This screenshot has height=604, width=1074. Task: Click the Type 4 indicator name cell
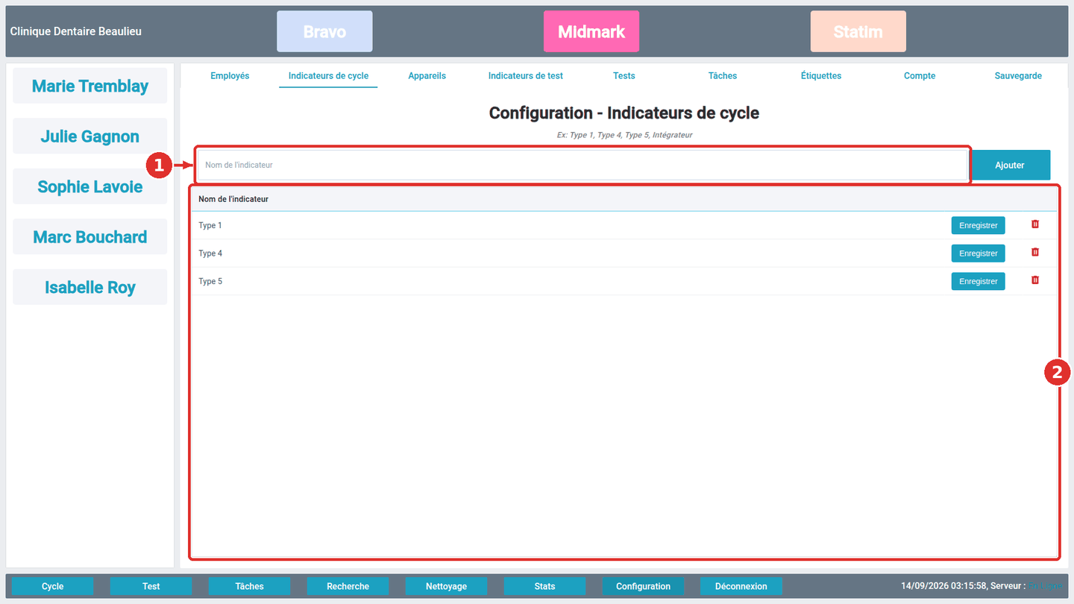[x=210, y=254]
